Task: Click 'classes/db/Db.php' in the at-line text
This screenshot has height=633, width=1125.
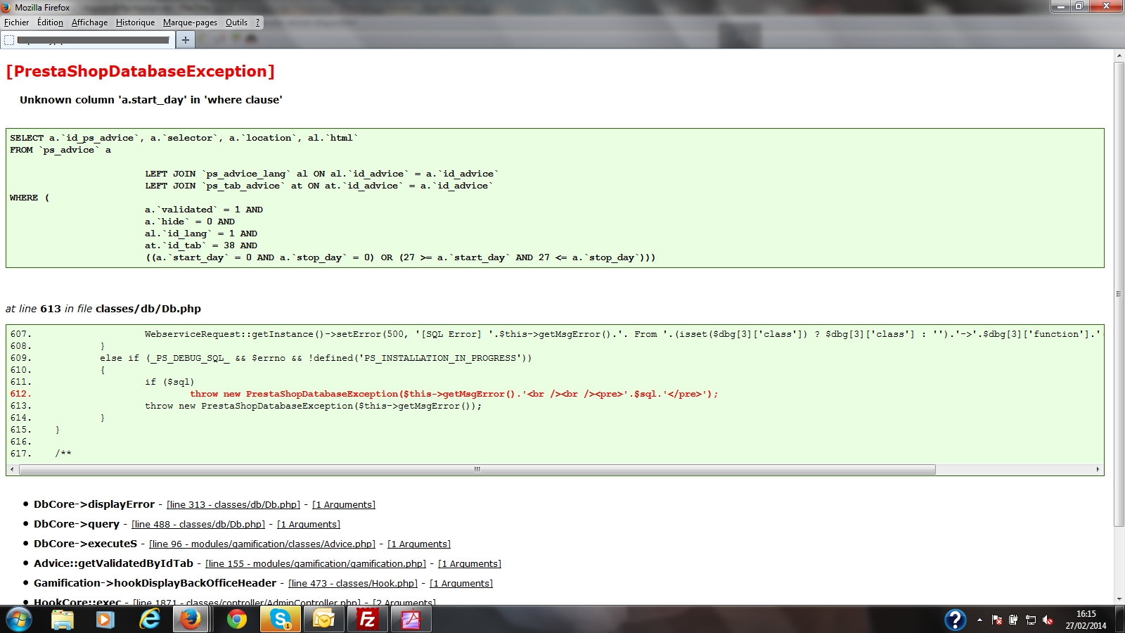Action: 148,309
